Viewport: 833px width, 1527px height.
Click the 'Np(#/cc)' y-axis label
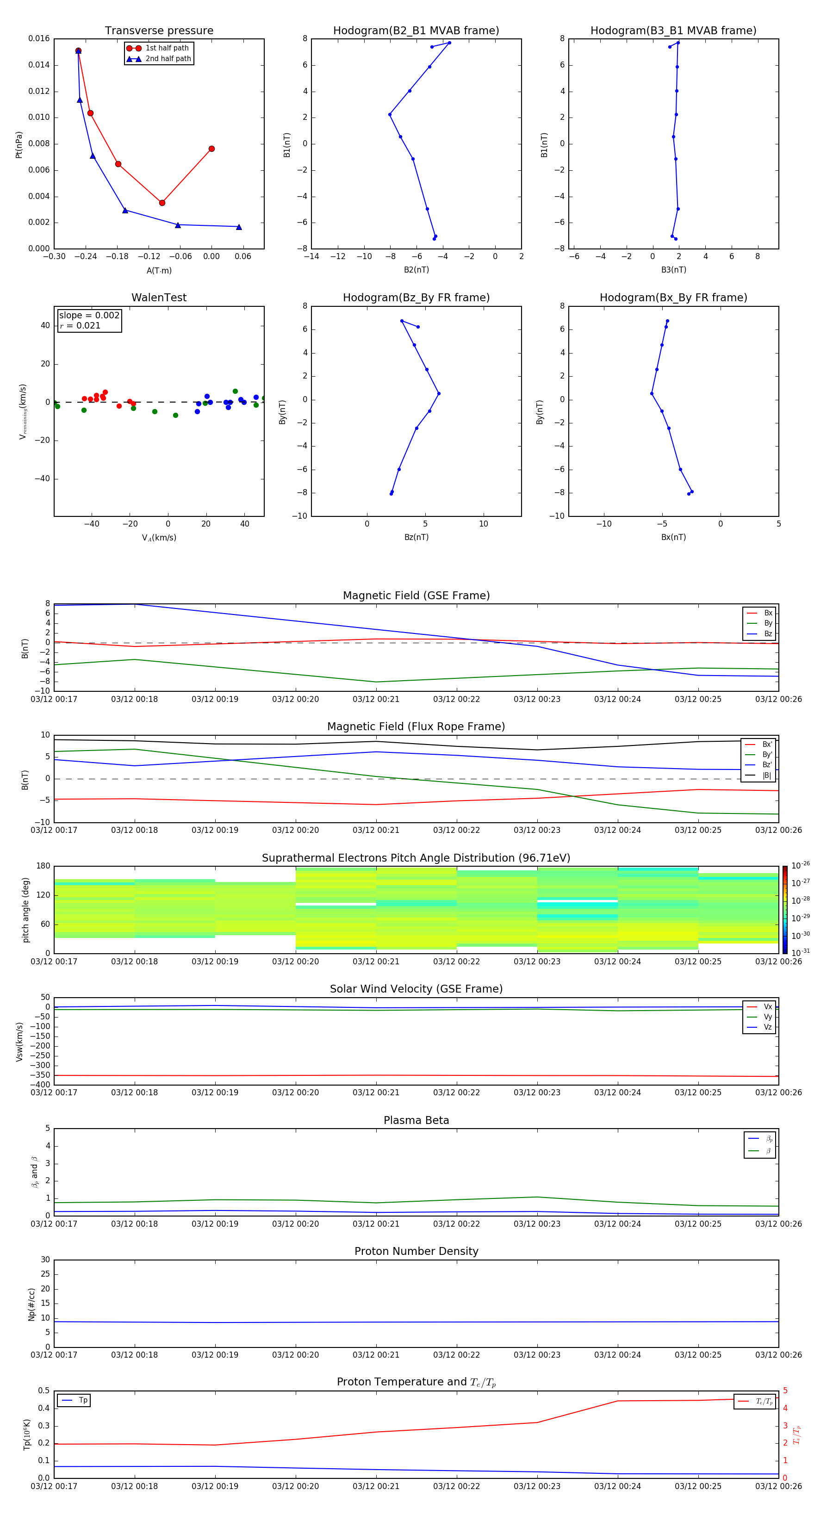[31, 1304]
